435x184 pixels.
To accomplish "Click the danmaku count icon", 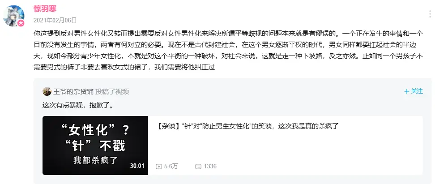I will pyautogui.click(x=198, y=167).
